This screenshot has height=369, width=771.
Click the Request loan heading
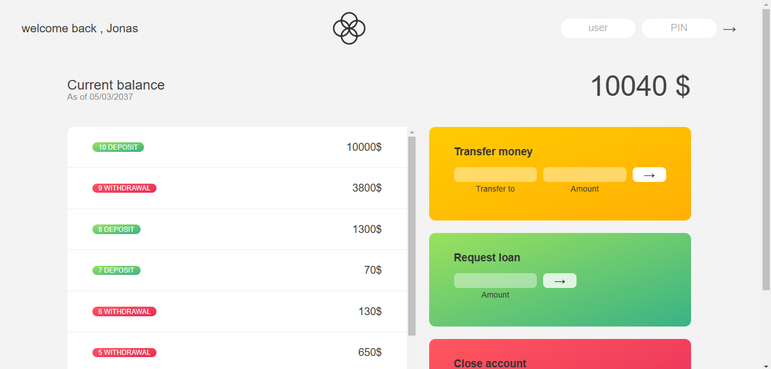487,257
